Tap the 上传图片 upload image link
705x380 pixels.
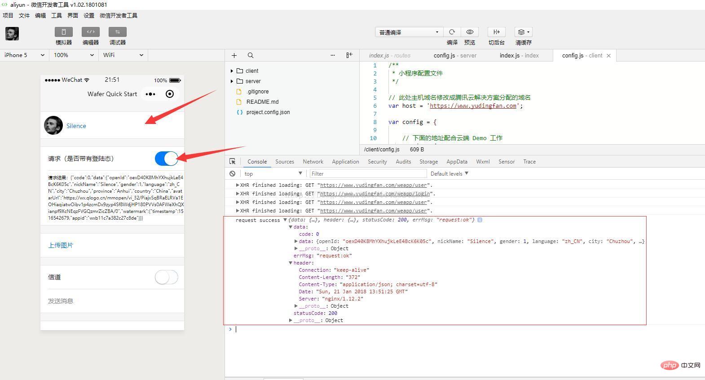(x=61, y=245)
